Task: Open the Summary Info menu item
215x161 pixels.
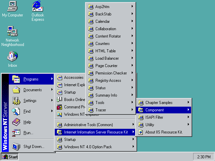Action: point(111,95)
